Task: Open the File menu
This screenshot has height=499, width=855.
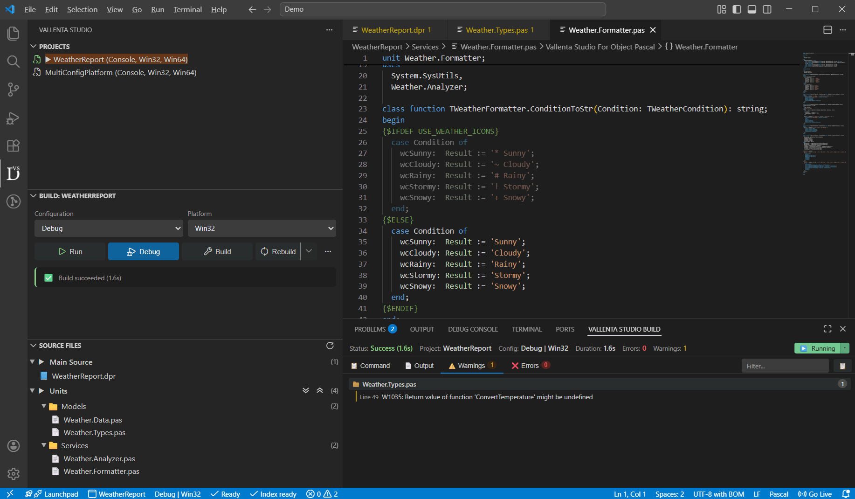Action: point(30,9)
